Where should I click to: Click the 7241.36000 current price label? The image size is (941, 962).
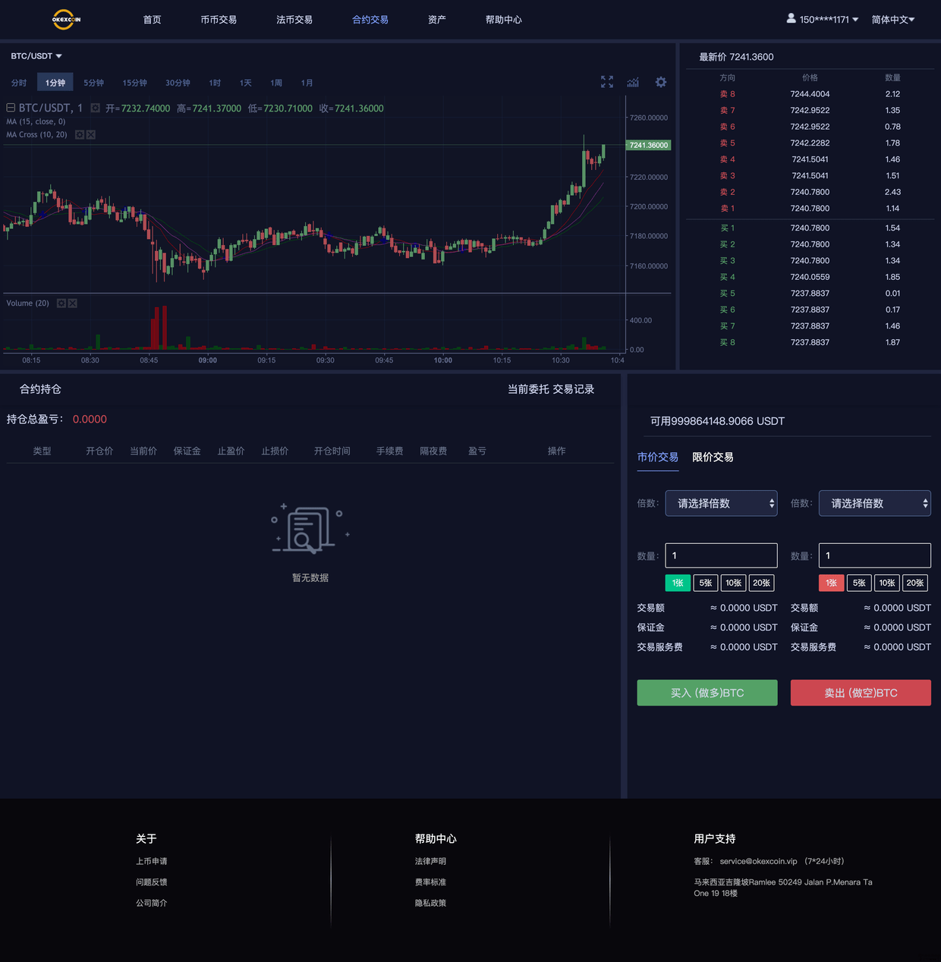[649, 145]
